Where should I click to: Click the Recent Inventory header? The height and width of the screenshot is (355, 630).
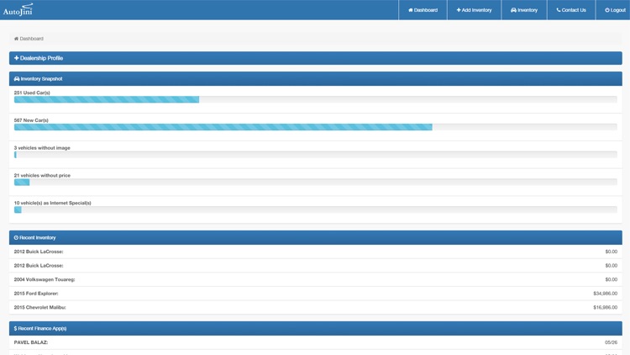point(315,237)
